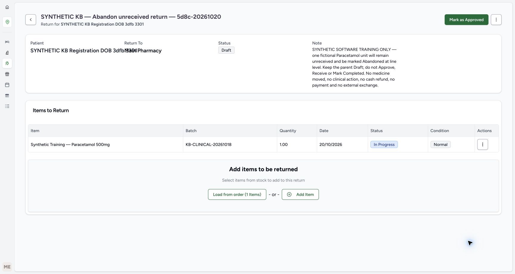
Task: Click the Normal condition badge
Action: coord(440,145)
